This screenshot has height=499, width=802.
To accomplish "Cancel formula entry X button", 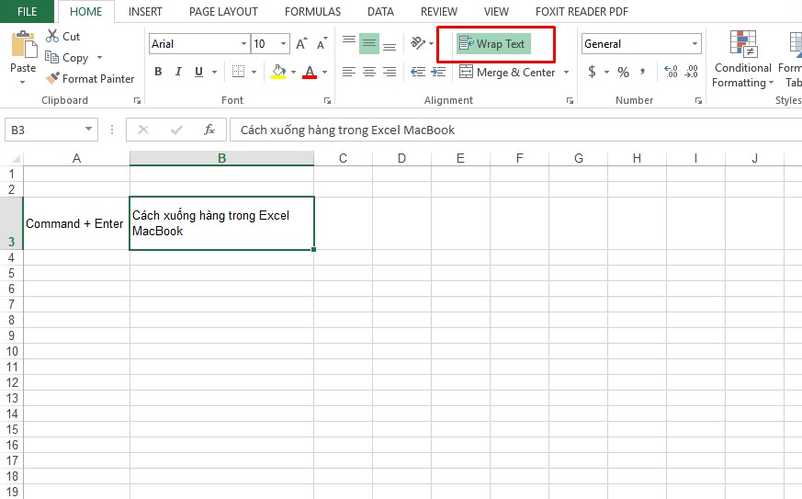I will point(143,130).
